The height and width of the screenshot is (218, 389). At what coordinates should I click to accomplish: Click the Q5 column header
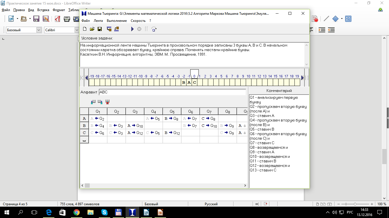point(172,112)
